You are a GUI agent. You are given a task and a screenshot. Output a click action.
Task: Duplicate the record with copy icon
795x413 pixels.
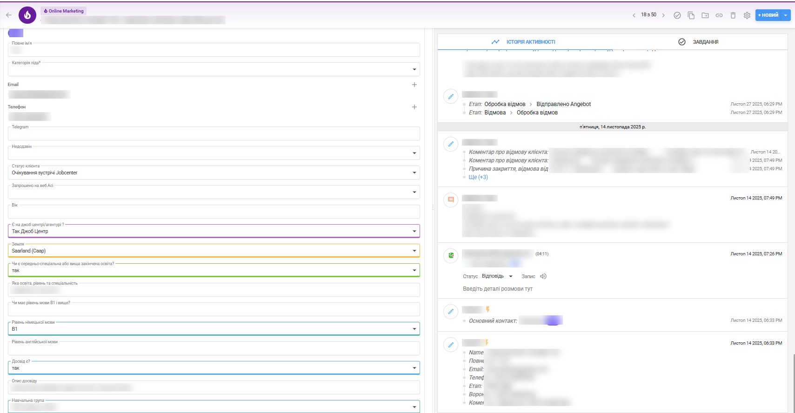pos(691,15)
